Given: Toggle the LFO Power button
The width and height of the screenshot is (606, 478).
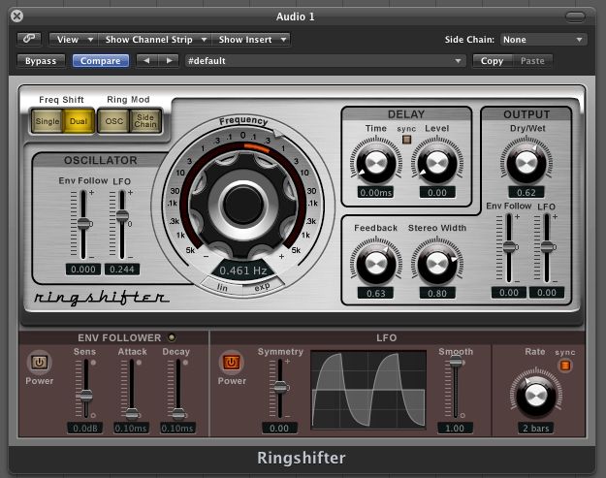Looking at the screenshot, I should 231,363.
